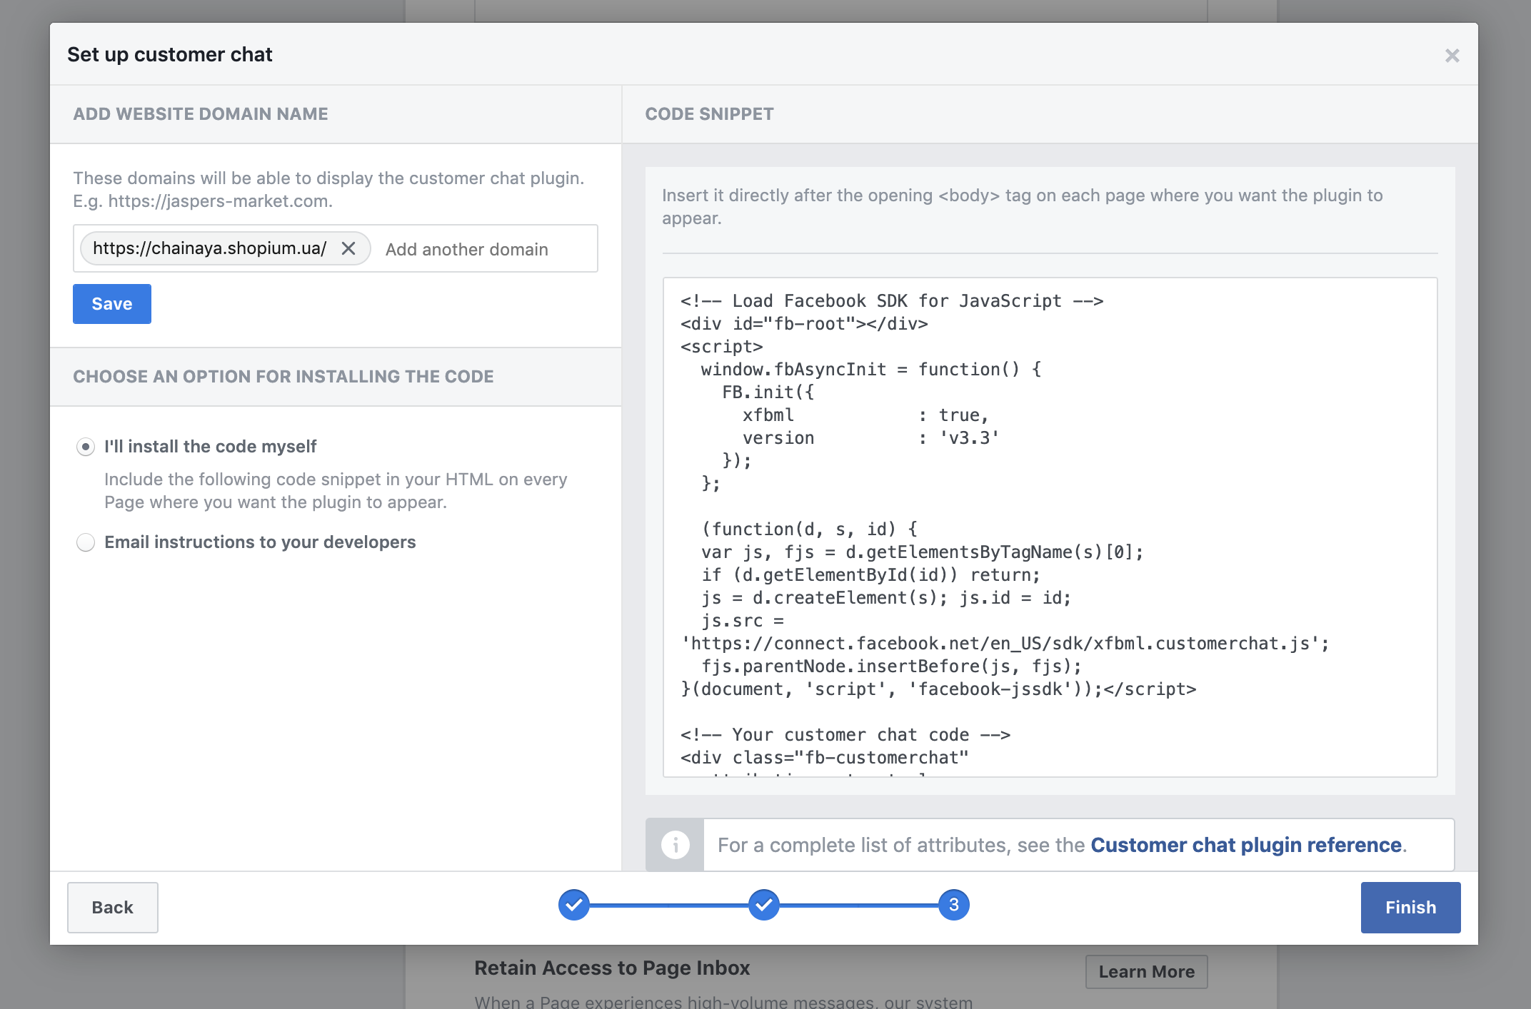Screen dimensions: 1531x1009
Task: Close the Set up customer chat dialog
Action: tap(1452, 56)
